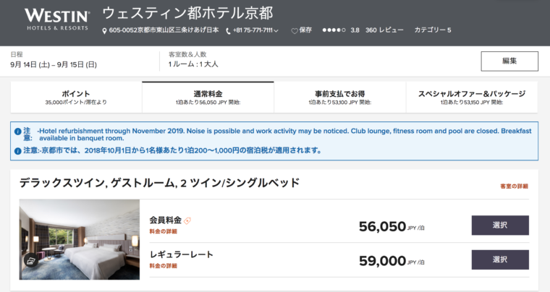The width and height of the screenshot is (550, 292).
Task: Open 料金の詳細 under レギュラーレート
Action: click(163, 266)
